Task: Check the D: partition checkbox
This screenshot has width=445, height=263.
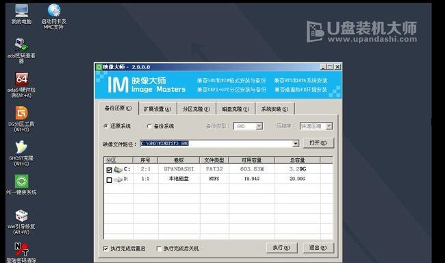Action: pyautogui.click(x=110, y=179)
